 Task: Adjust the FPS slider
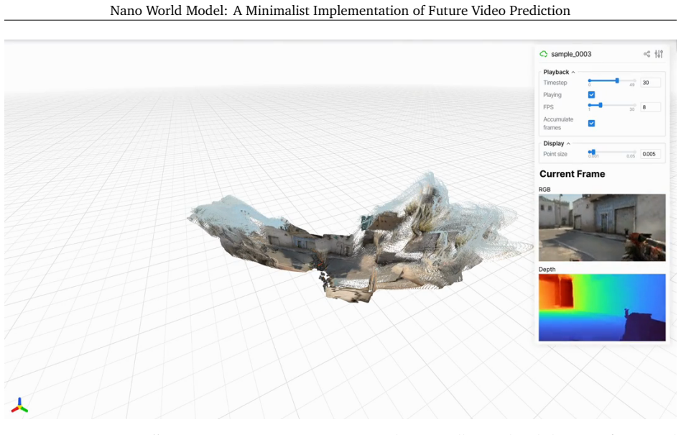(612, 105)
